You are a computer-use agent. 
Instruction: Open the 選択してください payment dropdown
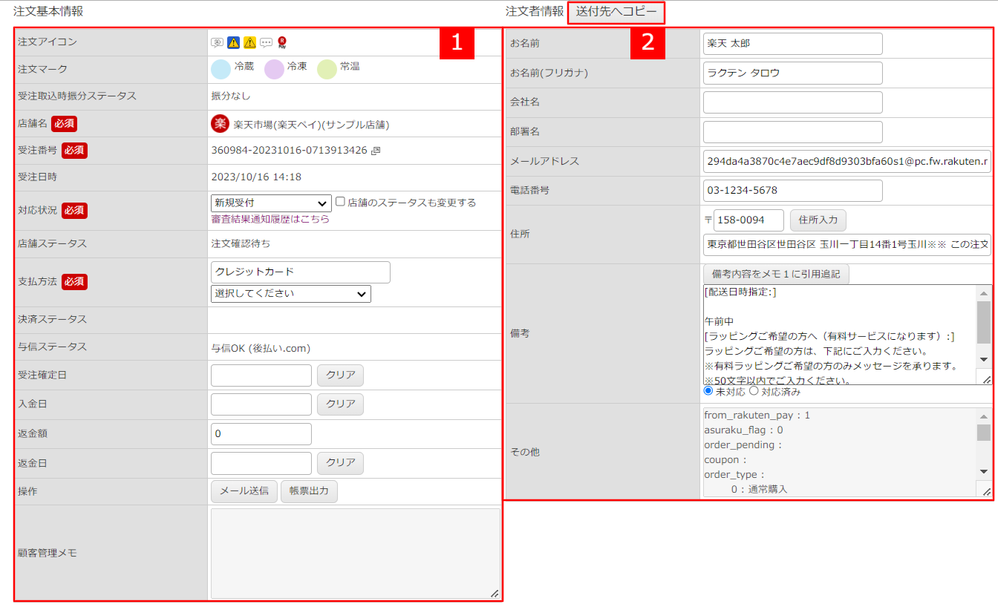[291, 294]
